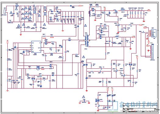The image size is (160, 114).
Task: Click the NPN transistor below the bottom optocoupler
Action: [x=98, y=106]
